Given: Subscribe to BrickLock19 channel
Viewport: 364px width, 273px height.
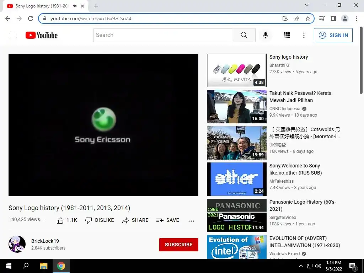Looking at the screenshot, I should point(178,245).
